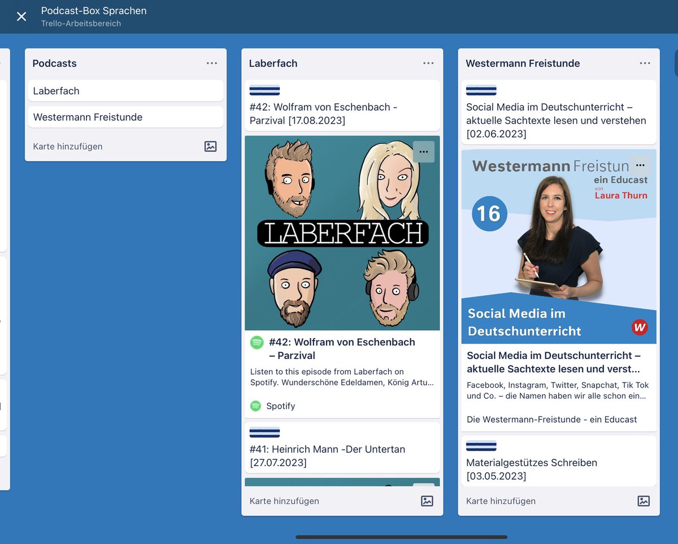The image size is (678, 544).
Task: Click Trello-Arbeitsbereich subtitle
Action: coord(81,24)
